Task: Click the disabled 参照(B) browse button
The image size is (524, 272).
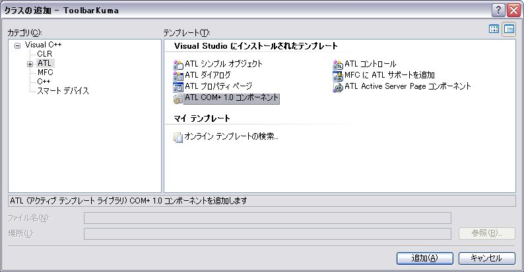Action: (486, 233)
